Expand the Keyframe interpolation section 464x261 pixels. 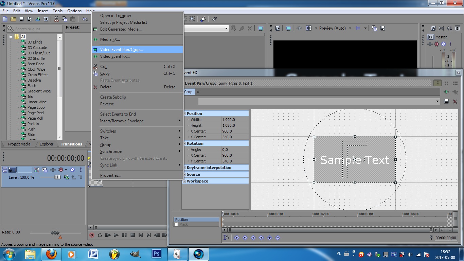(x=184, y=168)
